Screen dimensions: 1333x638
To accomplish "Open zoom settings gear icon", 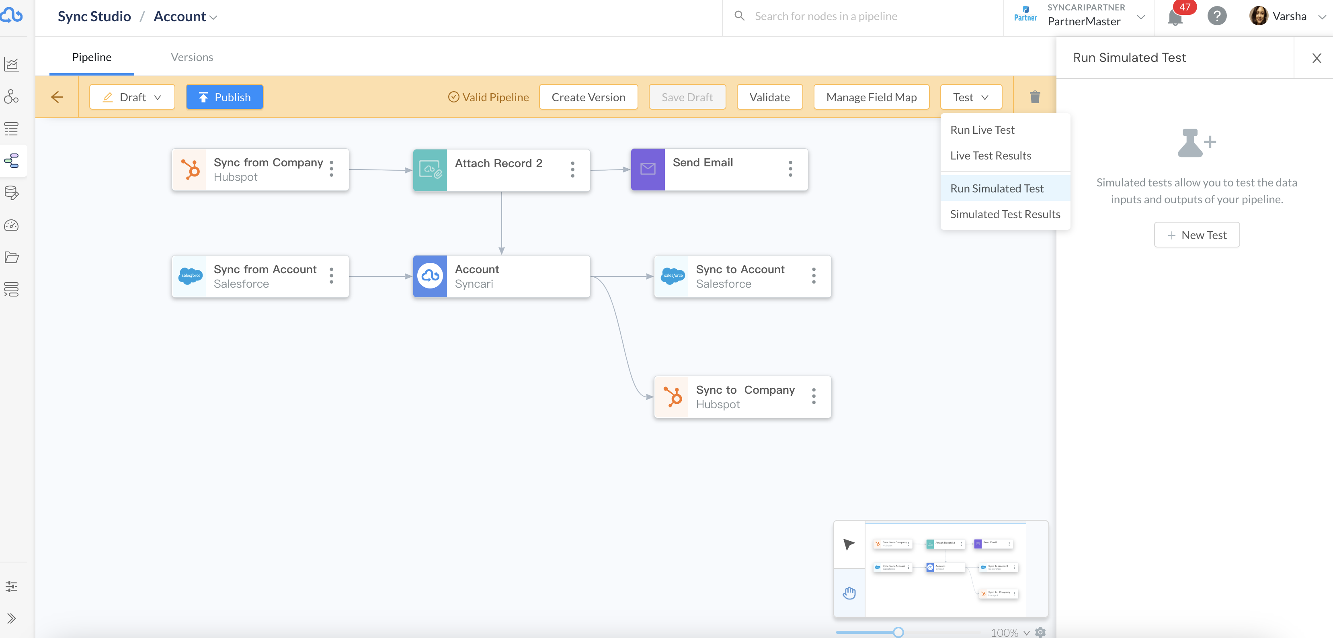I will (x=1041, y=632).
